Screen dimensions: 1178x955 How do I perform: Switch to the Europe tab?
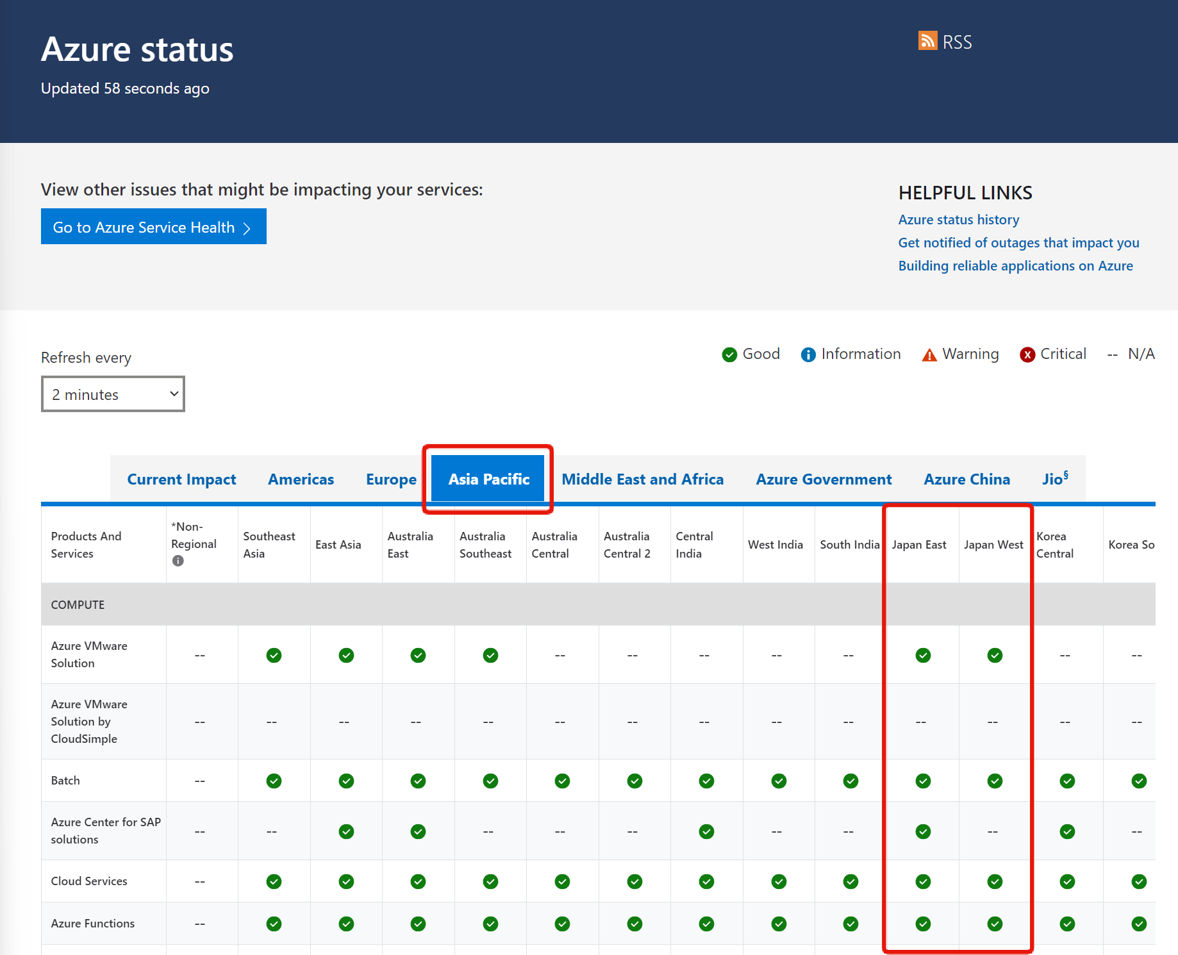[x=391, y=479]
